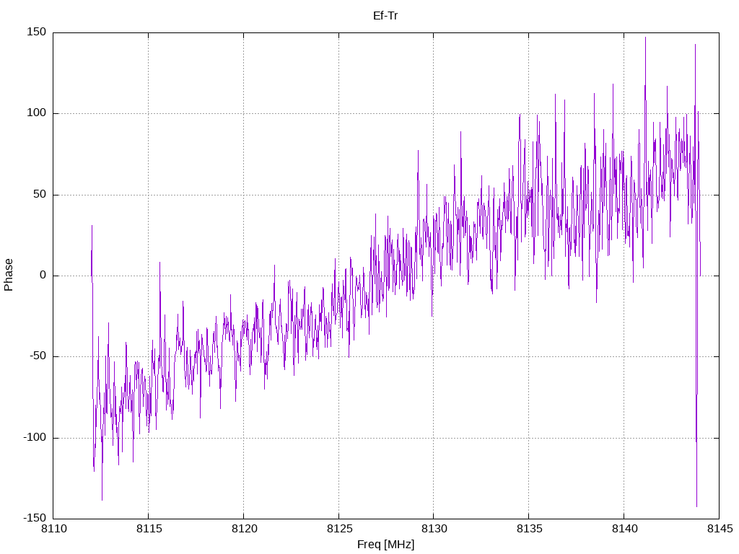Image resolution: width=739 pixels, height=554 pixels.
Task: Click the -50 y-axis tick label
Action: (38, 356)
